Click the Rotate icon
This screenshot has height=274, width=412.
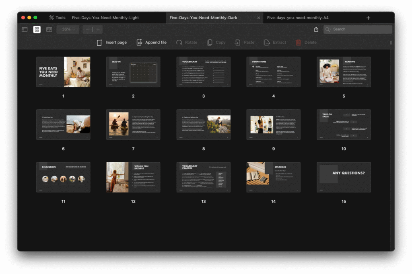(179, 43)
